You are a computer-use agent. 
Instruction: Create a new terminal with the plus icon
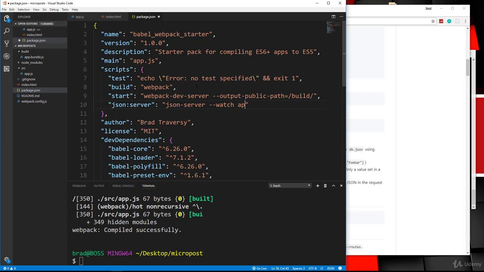(x=318, y=185)
